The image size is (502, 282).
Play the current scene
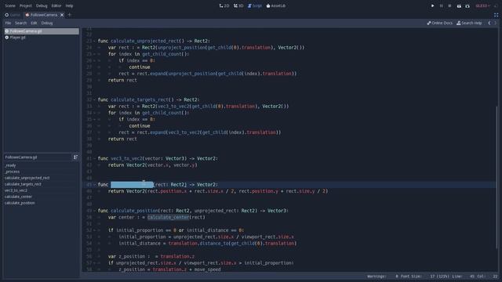(459, 5)
